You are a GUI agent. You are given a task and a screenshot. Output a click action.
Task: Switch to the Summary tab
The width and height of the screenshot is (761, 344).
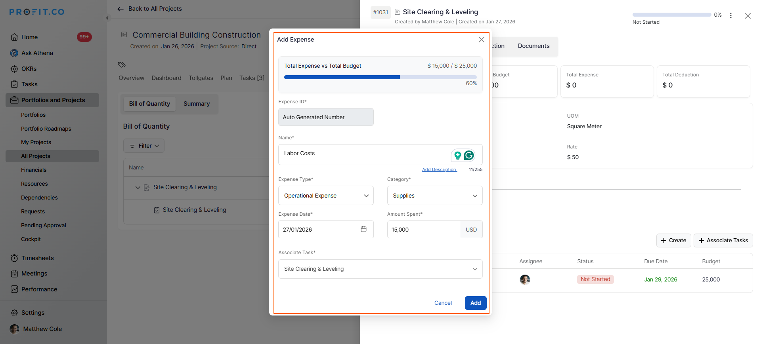point(197,104)
